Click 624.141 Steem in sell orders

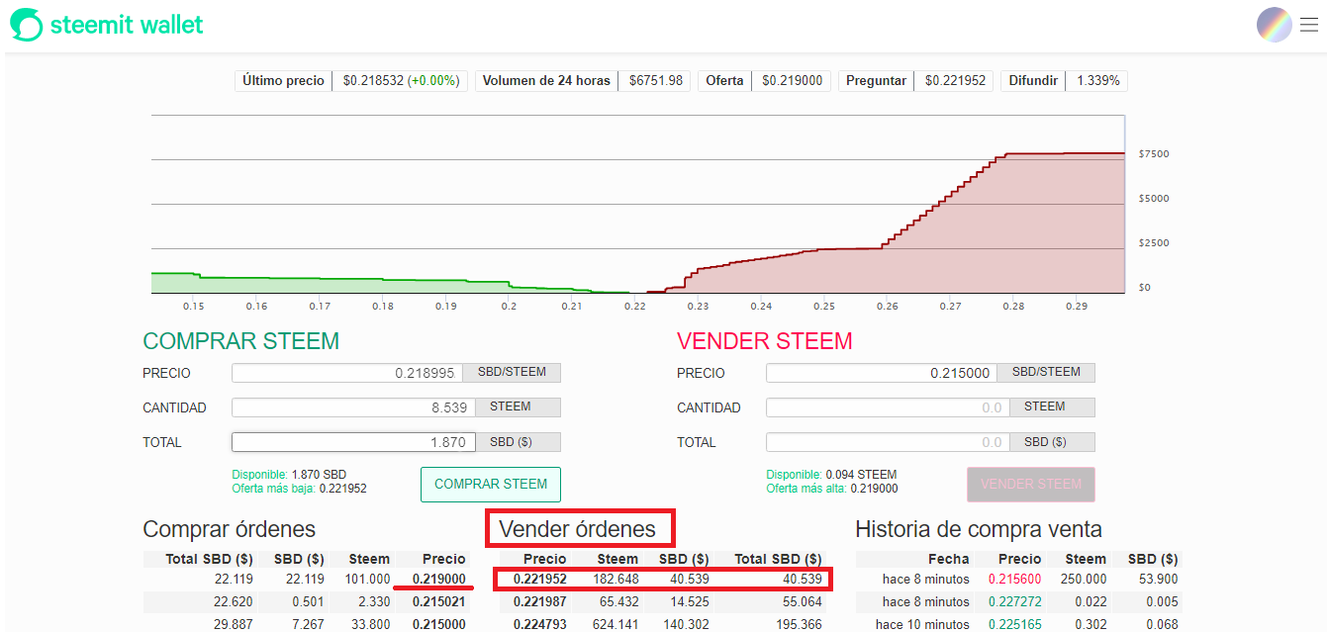[x=616, y=624]
